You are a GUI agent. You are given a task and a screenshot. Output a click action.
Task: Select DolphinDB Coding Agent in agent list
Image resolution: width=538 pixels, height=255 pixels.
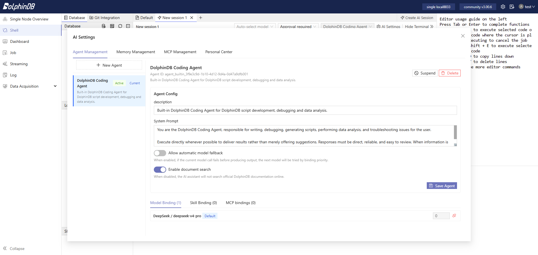(x=109, y=91)
